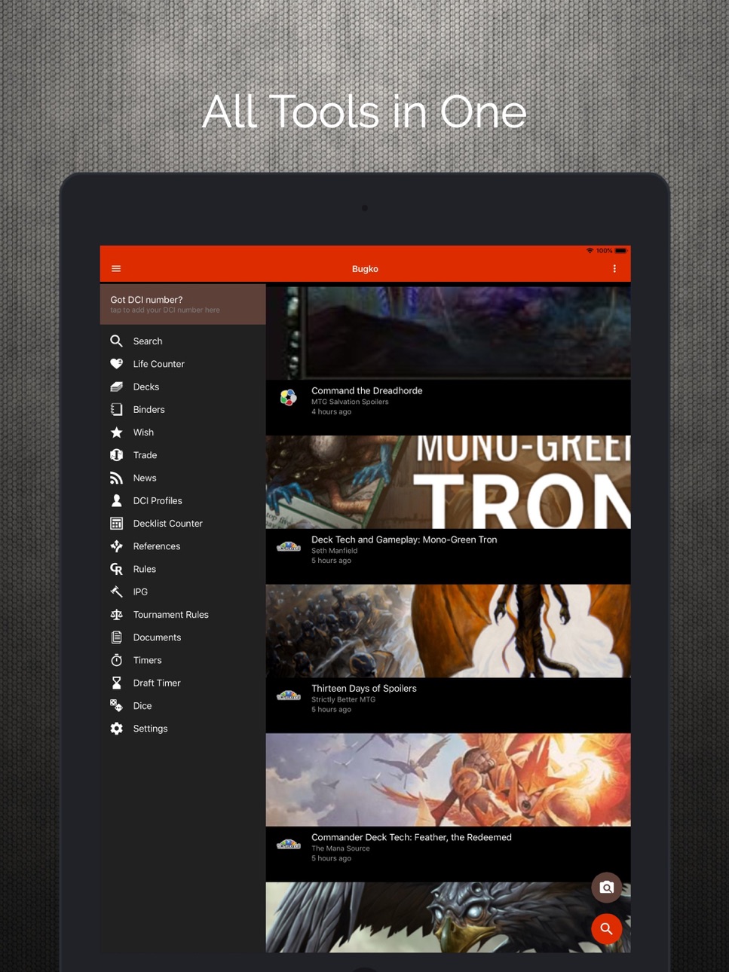
Task: Click the MTG Salvation source avatar icon
Action: point(288,397)
